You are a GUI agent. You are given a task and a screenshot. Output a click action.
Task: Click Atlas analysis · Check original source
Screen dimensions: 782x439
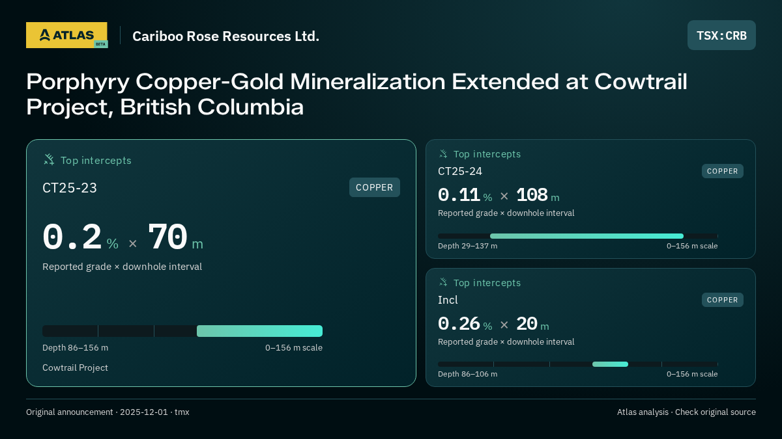(x=686, y=412)
